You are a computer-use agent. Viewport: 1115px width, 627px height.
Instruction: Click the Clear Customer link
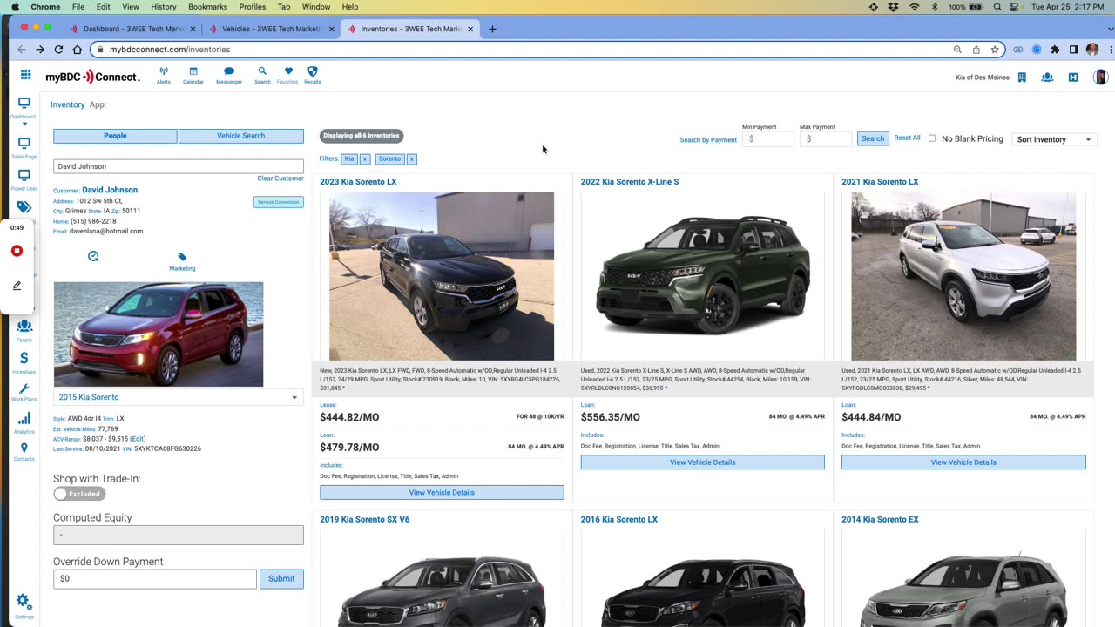280,179
